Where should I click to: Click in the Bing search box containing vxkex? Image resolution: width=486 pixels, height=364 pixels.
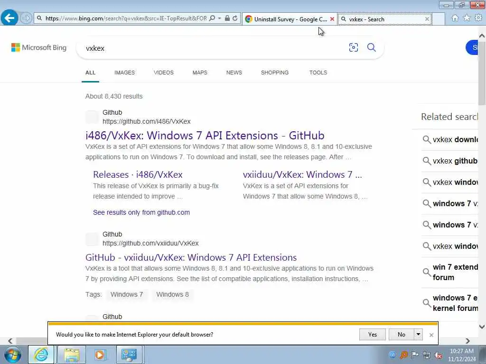click(214, 48)
